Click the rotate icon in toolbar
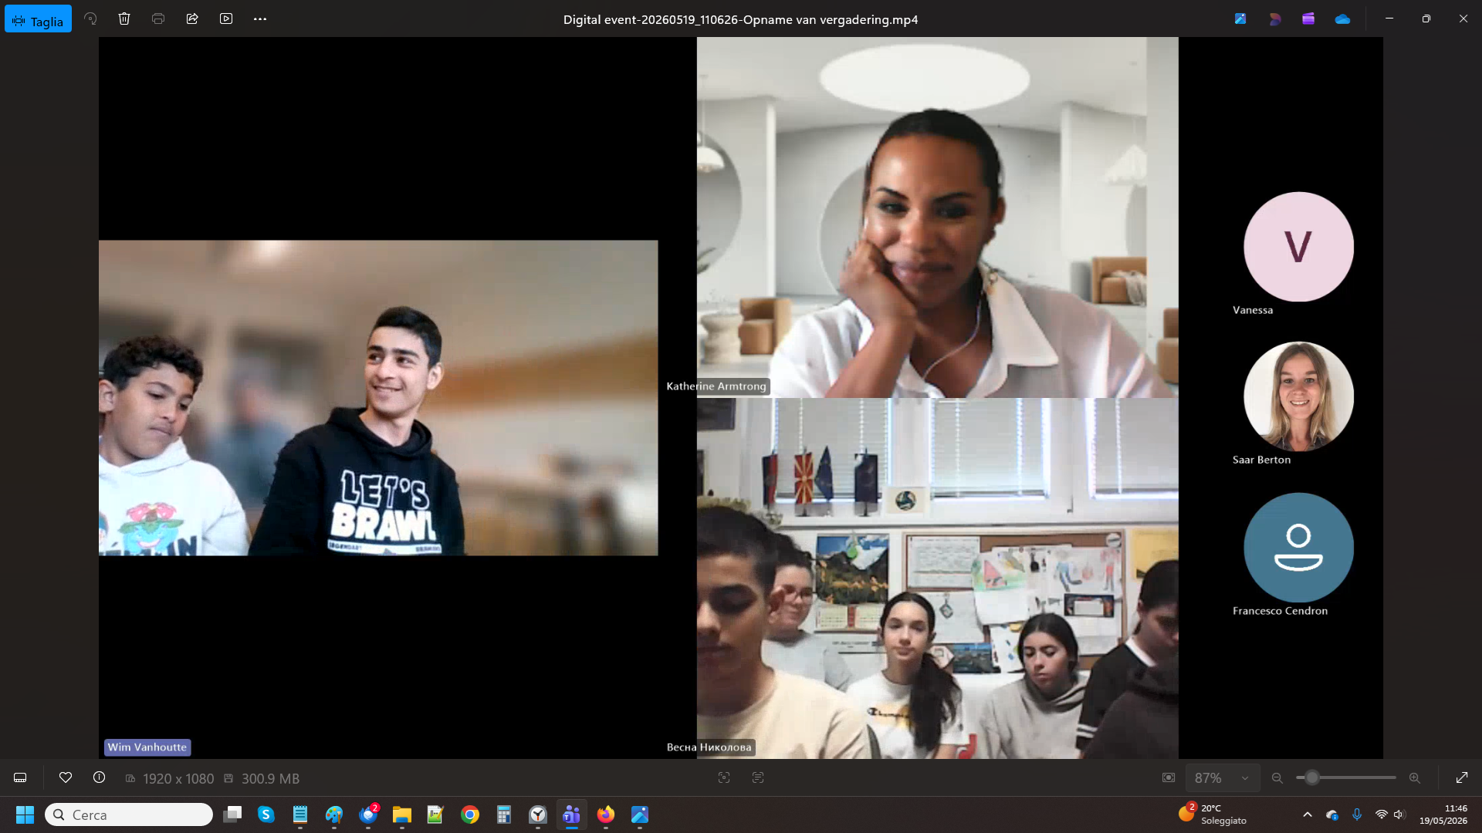 coord(90,19)
